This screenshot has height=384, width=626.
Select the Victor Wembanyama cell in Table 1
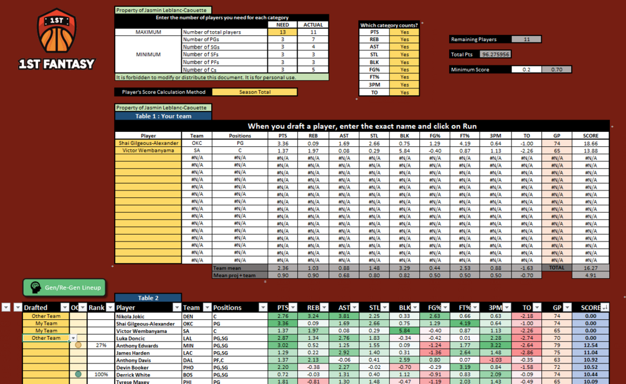coord(148,151)
